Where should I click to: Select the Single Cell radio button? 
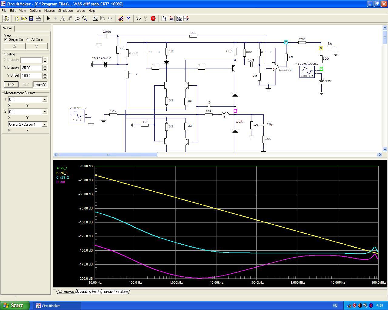(6, 40)
